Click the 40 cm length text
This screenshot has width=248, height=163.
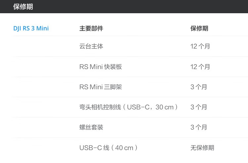click(124, 148)
